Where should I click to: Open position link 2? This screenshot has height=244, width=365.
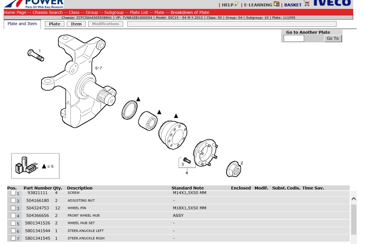18,201
